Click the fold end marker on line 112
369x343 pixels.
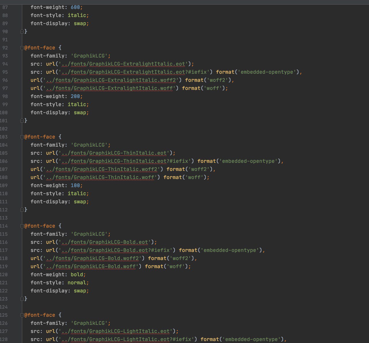22,210
